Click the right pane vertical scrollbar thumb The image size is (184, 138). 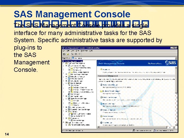pyautogui.click(x=176, y=81)
